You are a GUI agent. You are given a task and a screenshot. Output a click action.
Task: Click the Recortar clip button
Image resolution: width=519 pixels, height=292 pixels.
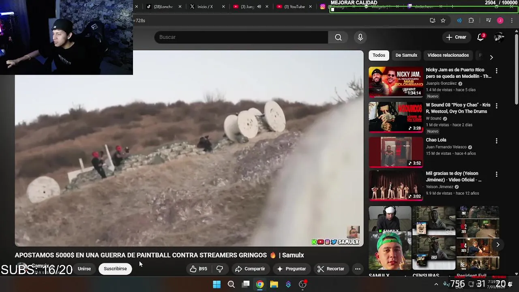pyautogui.click(x=331, y=269)
